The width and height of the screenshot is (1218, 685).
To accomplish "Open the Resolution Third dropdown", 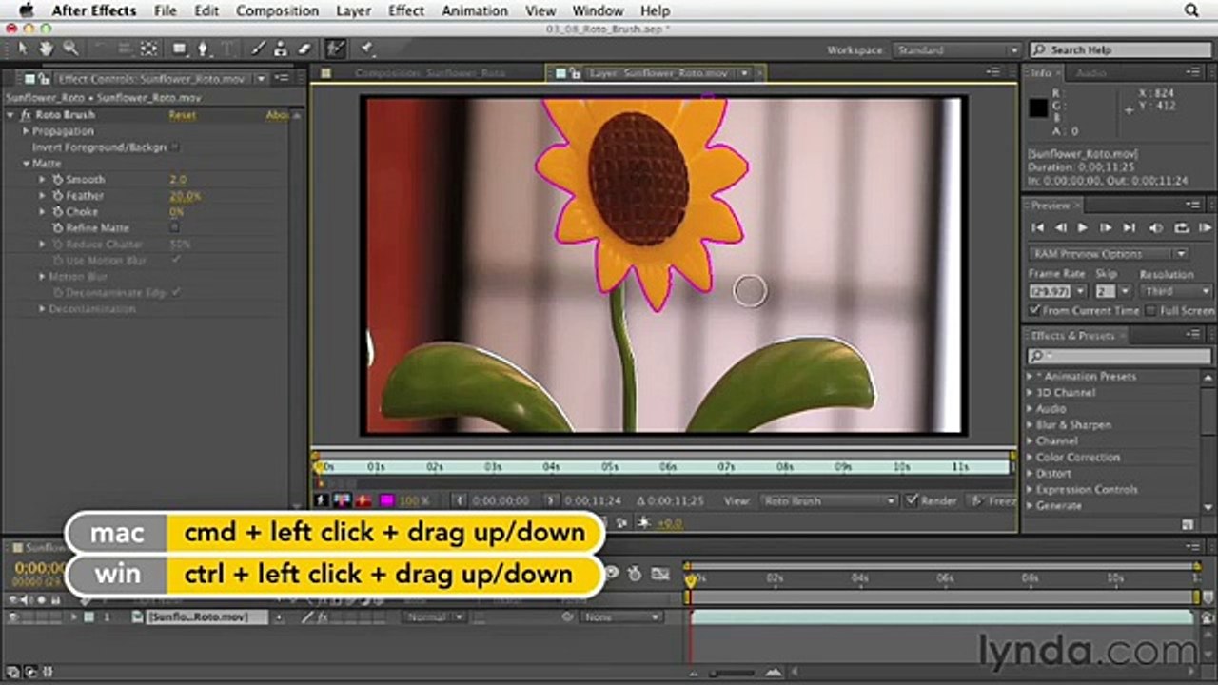I will coord(1178,291).
